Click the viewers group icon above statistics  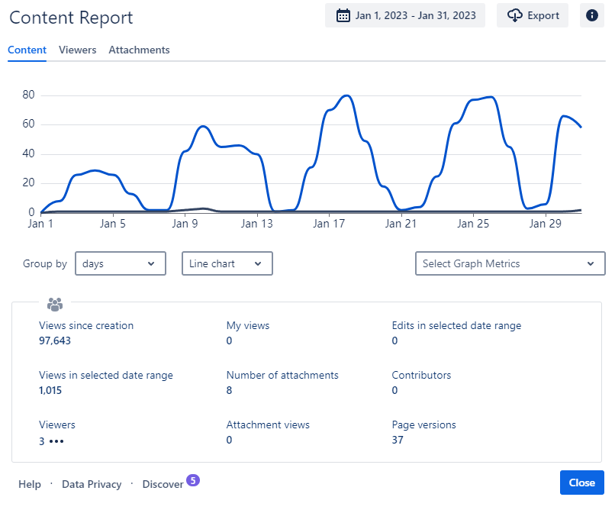(x=54, y=305)
